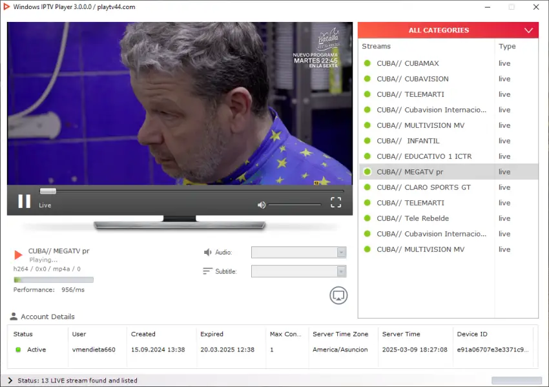Click the User column header
The height and width of the screenshot is (387, 549).
point(79,334)
